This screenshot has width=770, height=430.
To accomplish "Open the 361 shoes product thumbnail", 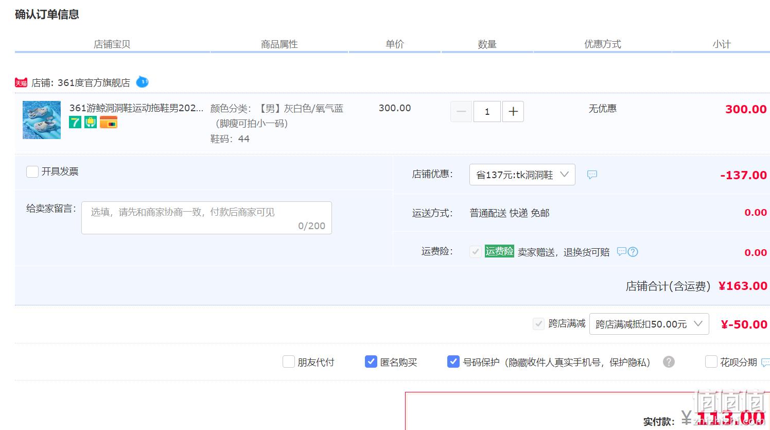I will [42, 120].
